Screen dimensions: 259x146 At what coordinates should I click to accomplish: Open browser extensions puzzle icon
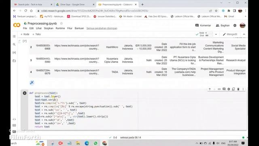229,11
